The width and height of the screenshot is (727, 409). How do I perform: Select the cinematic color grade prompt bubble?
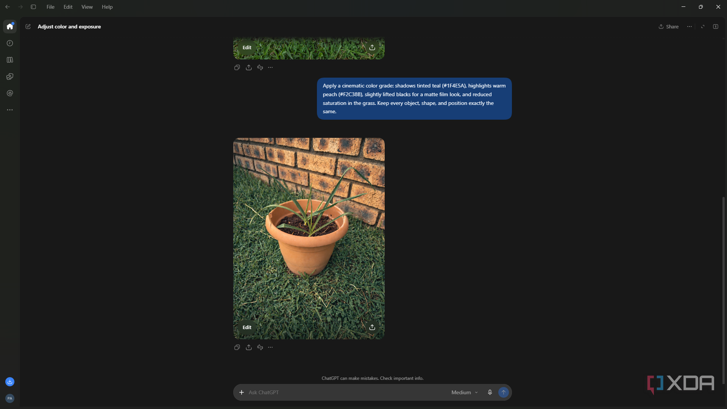[x=414, y=98]
